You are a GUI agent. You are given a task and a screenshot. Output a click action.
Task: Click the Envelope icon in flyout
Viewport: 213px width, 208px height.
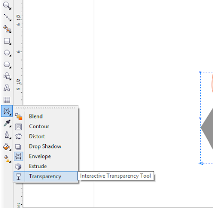pos(19,156)
